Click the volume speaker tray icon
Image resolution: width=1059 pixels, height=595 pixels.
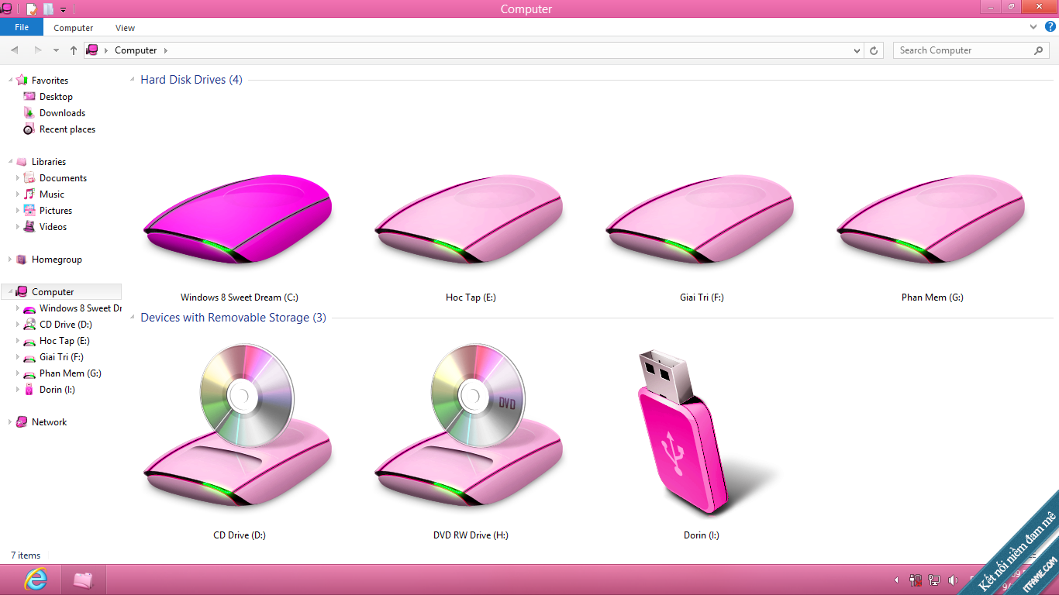953,580
